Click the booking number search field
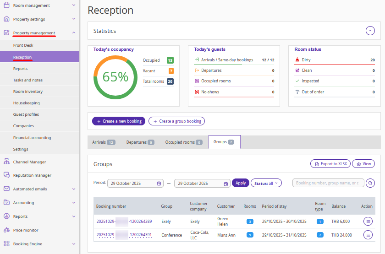The height and width of the screenshot is (254, 385). click(328, 183)
